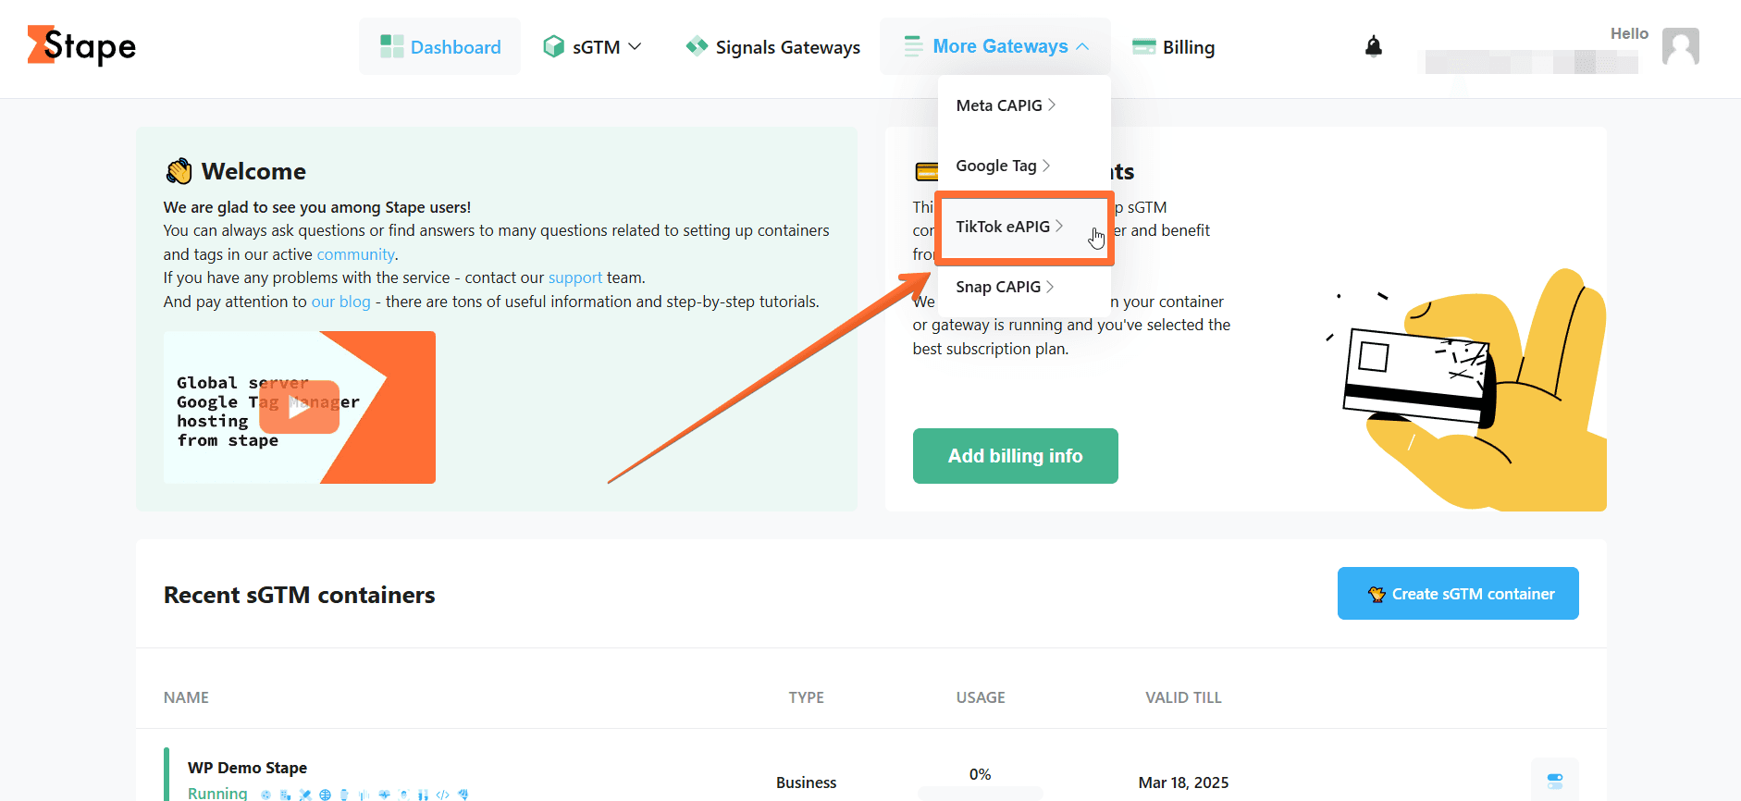Click Create sGTM container button
The height and width of the screenshot is (801, 1741).
point(1458,594)
